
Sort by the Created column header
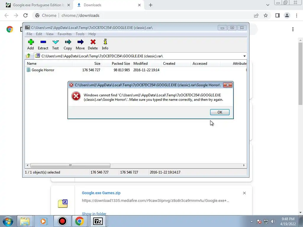point(176,64)
